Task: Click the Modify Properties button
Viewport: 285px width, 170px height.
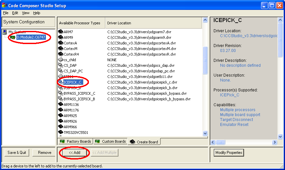Action: point(229,153)
